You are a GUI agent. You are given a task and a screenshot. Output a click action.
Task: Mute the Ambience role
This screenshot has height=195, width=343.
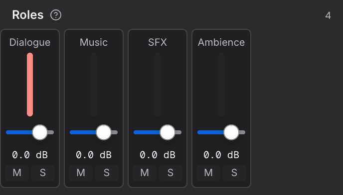tap(208, 173)
